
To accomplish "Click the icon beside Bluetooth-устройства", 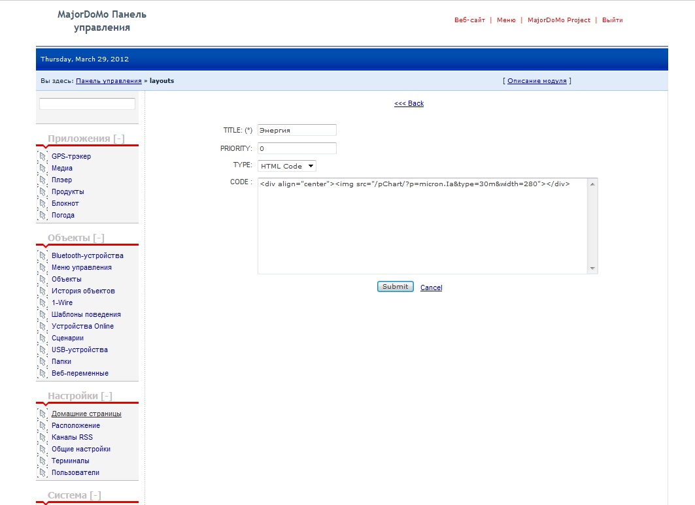I will [x=43, y=256].
